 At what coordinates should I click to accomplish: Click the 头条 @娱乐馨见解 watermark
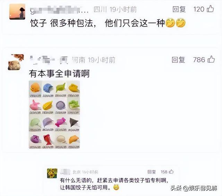click(x=194, y=188)
